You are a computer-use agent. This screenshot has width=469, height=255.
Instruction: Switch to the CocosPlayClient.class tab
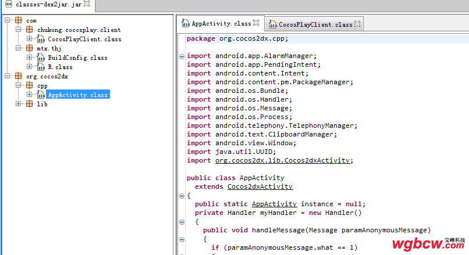315,25
